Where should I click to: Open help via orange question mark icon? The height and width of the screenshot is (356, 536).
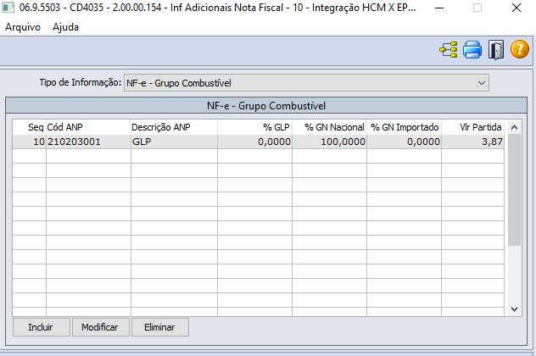tap(520, 49)
